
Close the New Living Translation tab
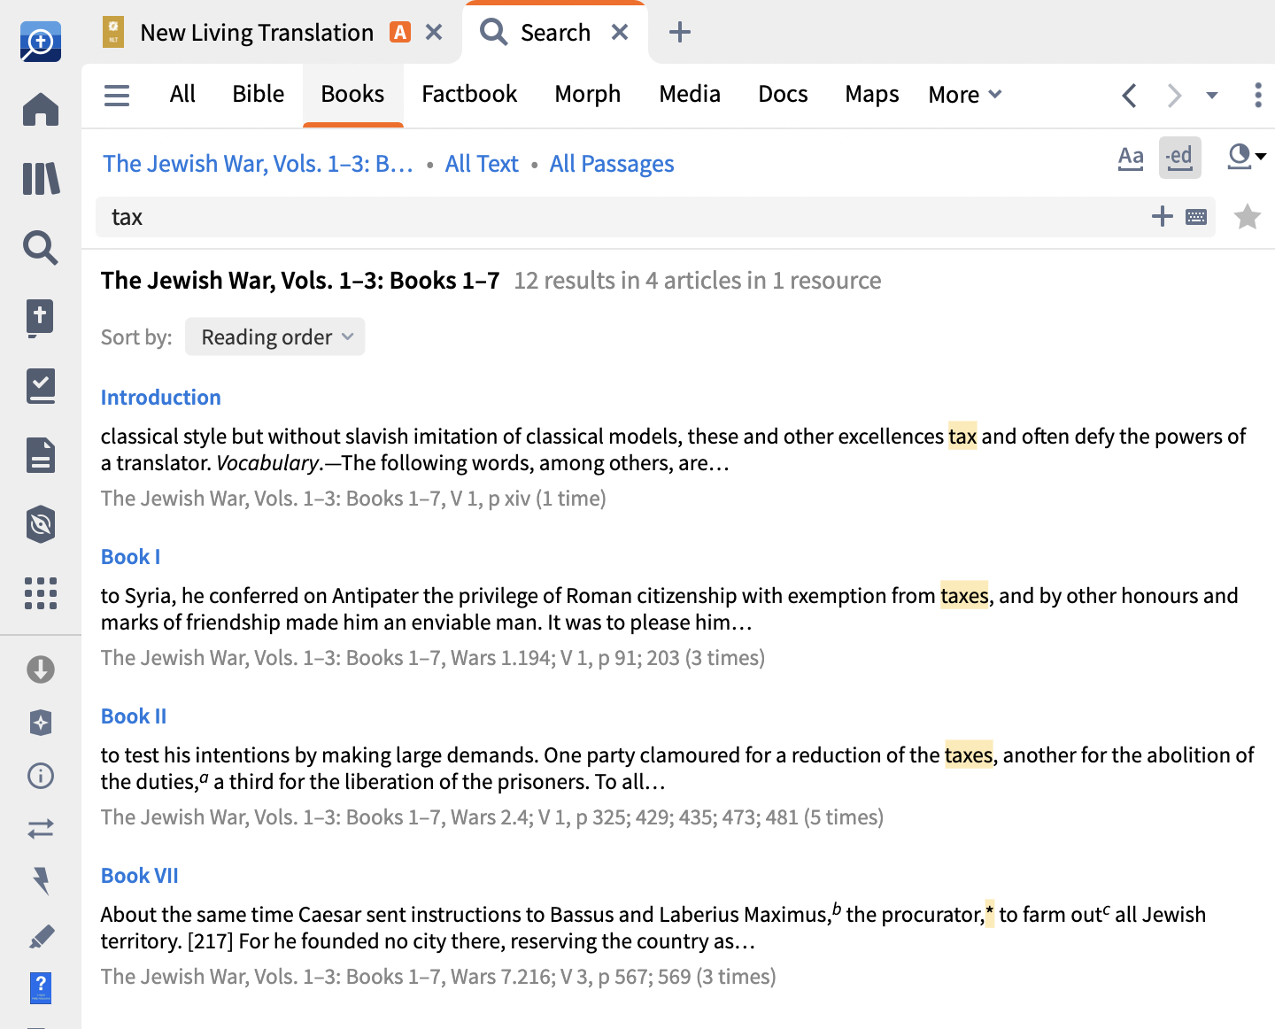434,33
